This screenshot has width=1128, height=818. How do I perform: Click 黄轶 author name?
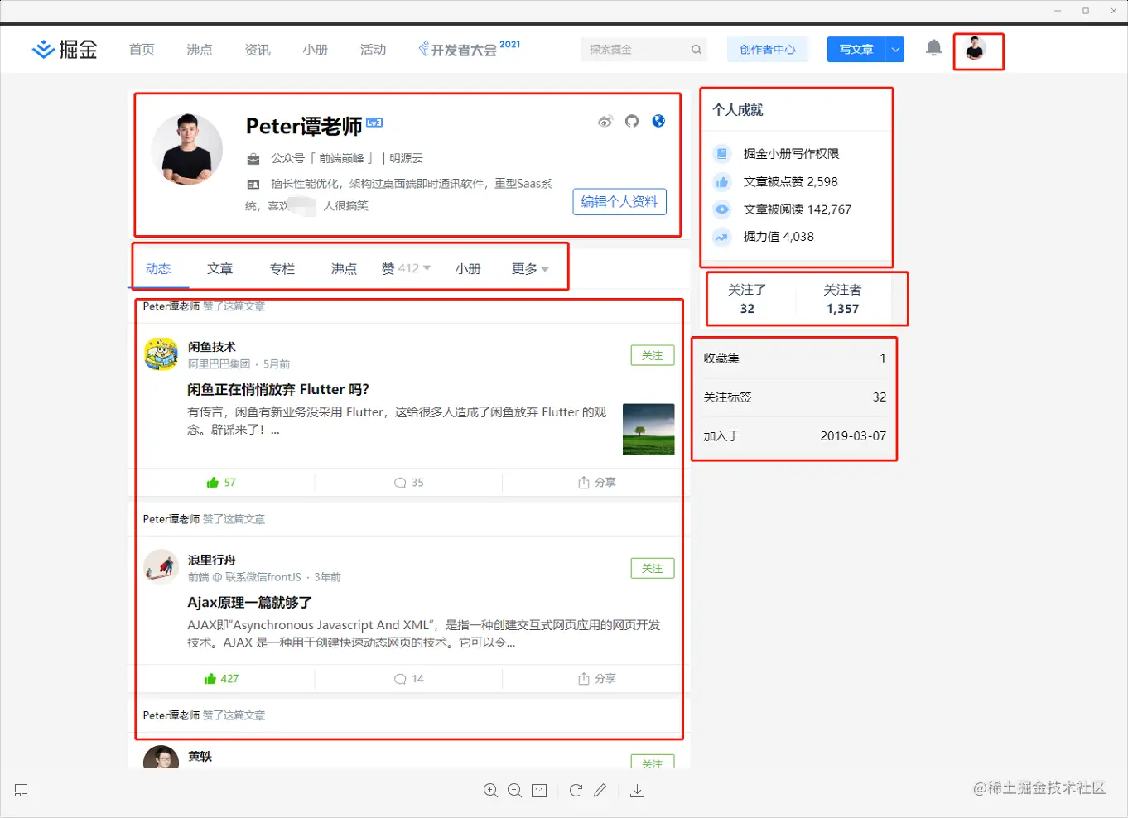tap(200, 756)
